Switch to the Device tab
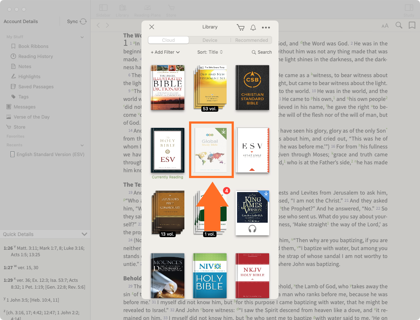 pos(210,40)
